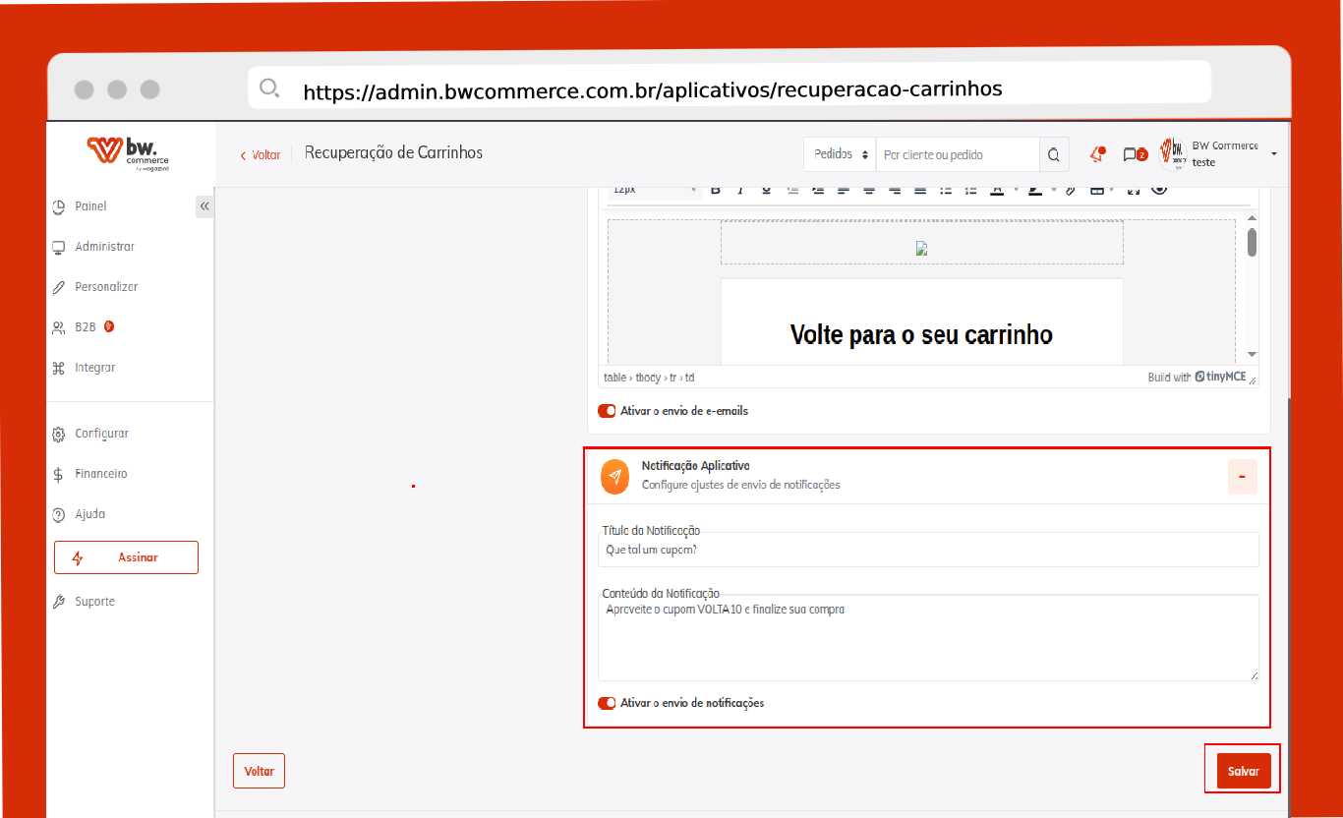1343x818 pixels.
Task: Open the chat messages icon with badge
Action: point(1135,154)
